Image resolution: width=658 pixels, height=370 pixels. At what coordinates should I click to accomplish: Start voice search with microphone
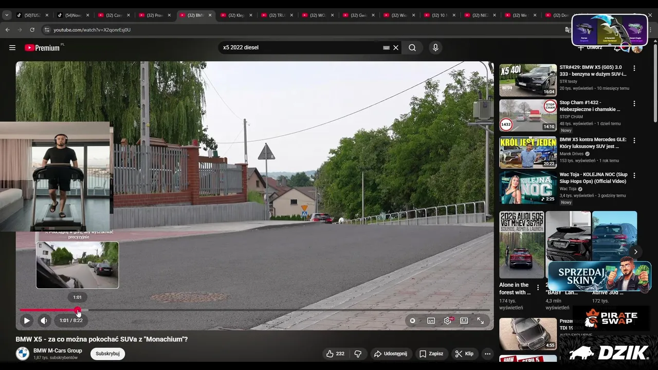(435, 48)
